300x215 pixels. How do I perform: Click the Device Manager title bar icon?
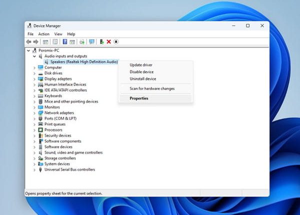[29, 25]
